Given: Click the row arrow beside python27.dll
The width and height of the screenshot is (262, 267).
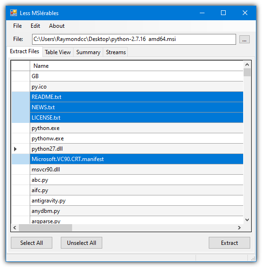Looking at the screenshot, I should coord(15,149).
